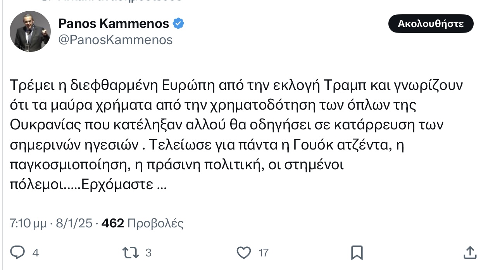Open the reply icon to comment
This screenshot has height=270, width=488.
tap(17, 253)
